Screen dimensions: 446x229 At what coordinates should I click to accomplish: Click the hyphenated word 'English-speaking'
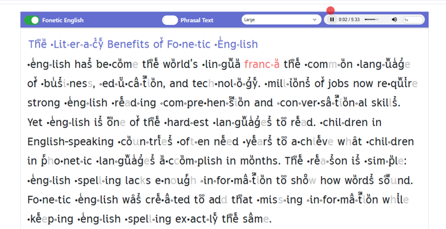(x=71, y=141)
